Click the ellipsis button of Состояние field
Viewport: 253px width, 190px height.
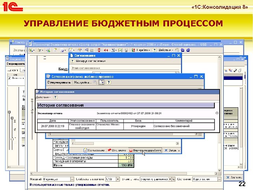pos(219,179)
